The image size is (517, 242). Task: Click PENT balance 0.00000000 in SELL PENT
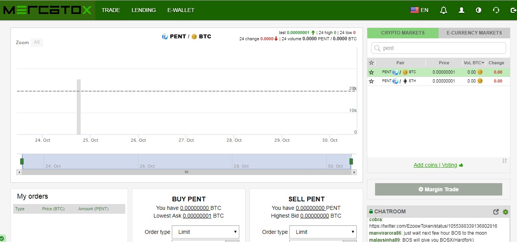310,208
